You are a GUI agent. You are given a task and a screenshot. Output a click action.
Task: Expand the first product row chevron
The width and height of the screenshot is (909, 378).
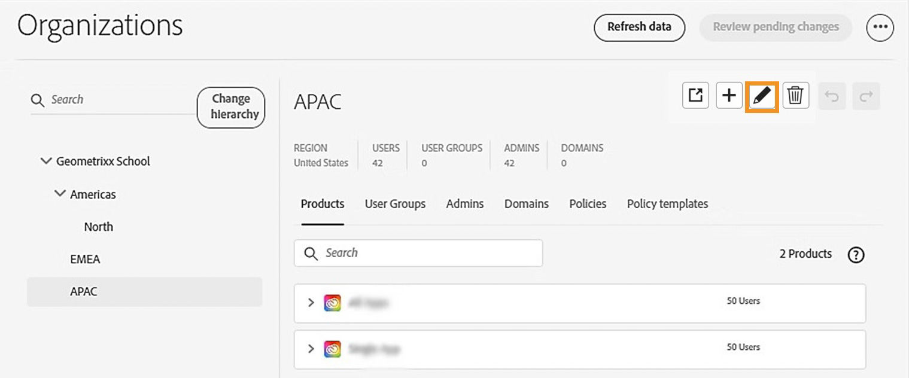coord(311,303)
